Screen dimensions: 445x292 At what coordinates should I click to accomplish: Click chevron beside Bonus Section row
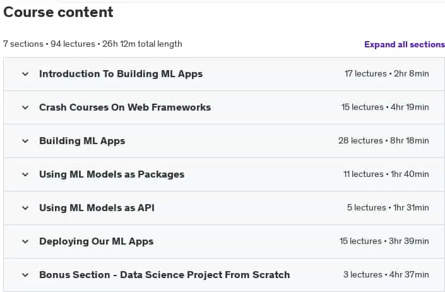tap(25, 275)
